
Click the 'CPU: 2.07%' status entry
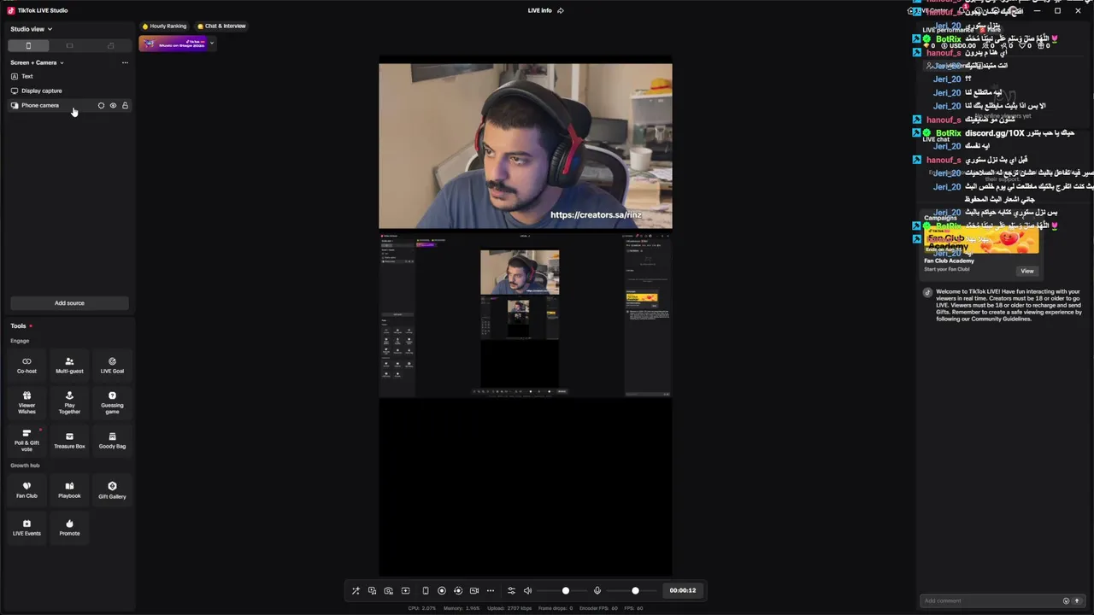(422, 608)
